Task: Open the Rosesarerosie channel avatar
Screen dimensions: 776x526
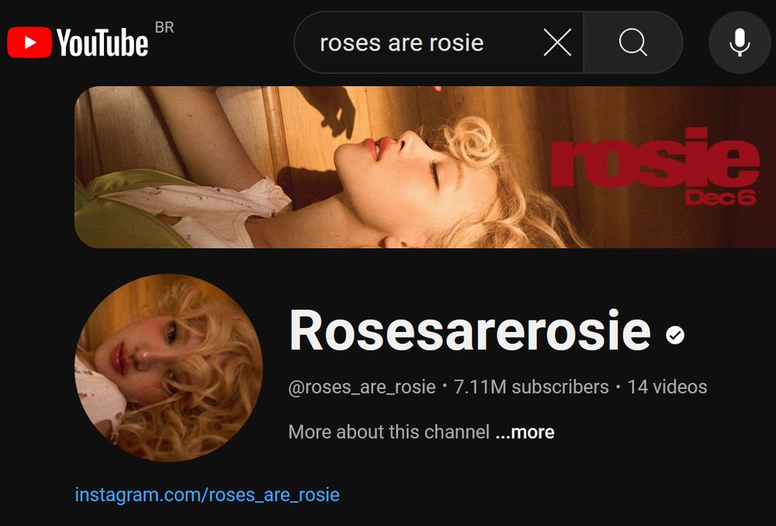Action: [x=168, y=369]
